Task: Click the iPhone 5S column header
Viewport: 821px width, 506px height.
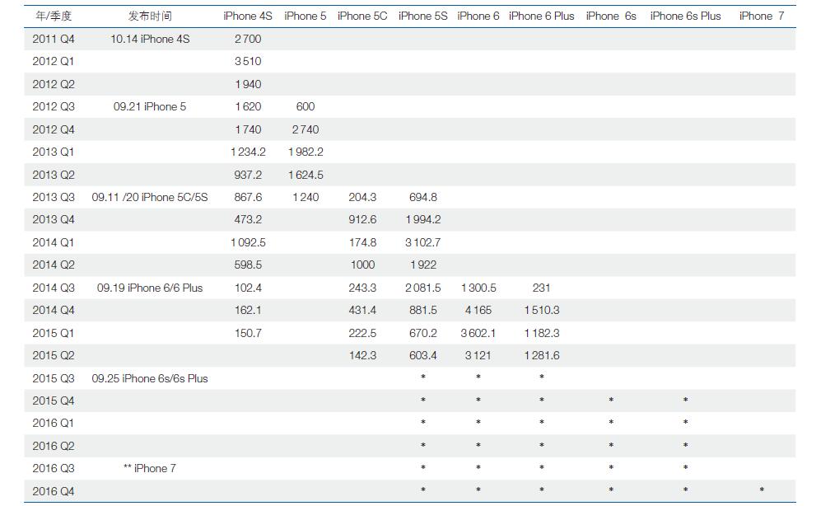Action: 423,16
